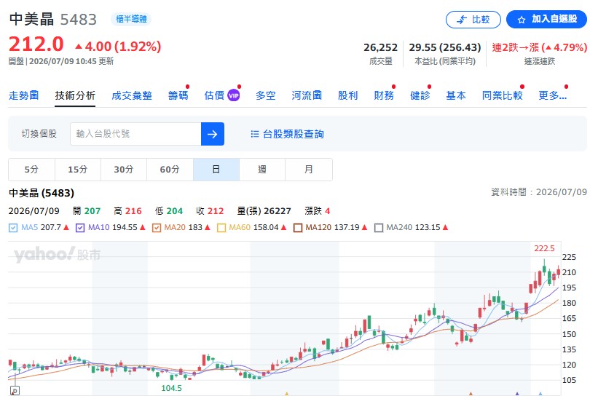Open the 健診 tab
590x404 pixels.
420,95
